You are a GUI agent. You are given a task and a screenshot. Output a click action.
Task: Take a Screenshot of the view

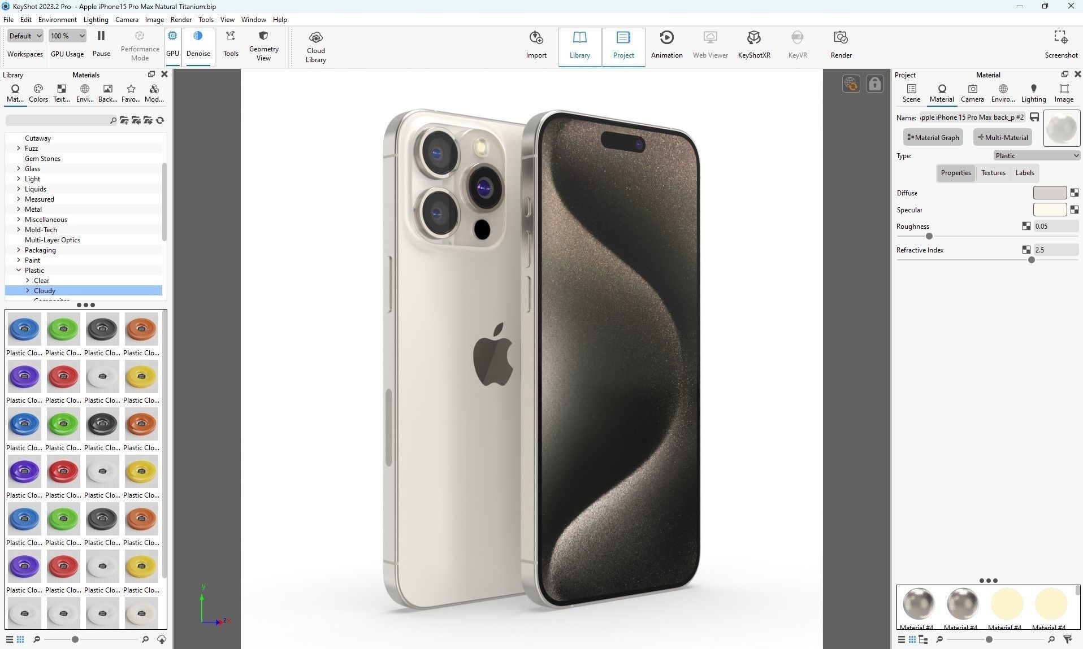[x=1061, y=45]
